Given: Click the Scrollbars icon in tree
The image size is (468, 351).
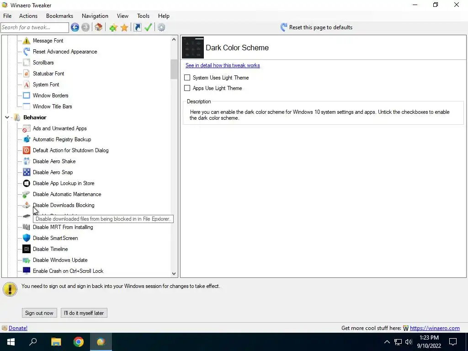Looking at the screenshot, I should (27, 63).
